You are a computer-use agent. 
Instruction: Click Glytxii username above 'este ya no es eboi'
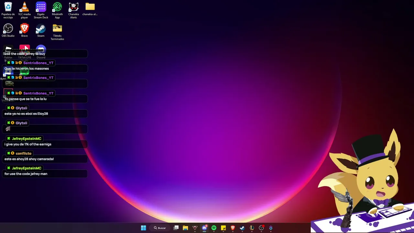click(x=21, y=108)
